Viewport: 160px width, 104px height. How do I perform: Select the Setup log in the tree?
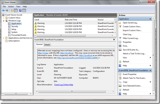[14, 29]
